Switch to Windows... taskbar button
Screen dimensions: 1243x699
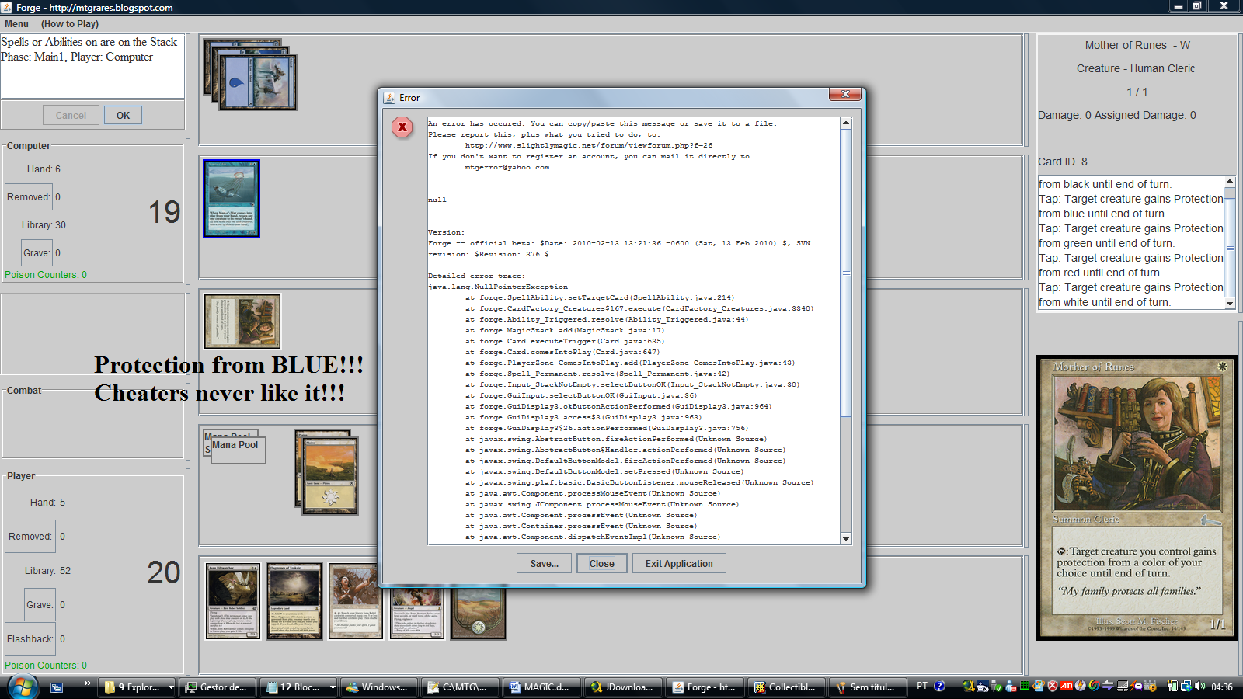[378, 687]
